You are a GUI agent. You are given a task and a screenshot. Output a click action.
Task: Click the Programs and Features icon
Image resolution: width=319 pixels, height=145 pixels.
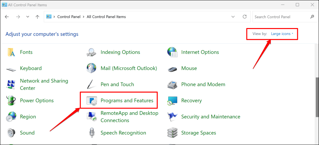pos(92,101)
